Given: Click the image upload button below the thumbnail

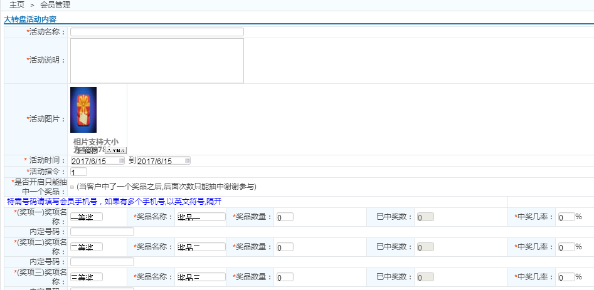Looking at the screenshot, I should [x=116, y=150].
